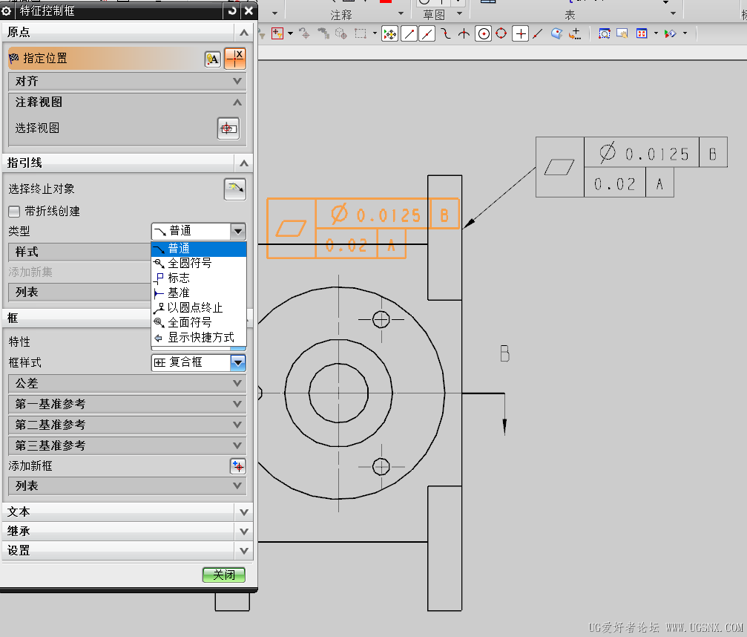Screen dimensions: 747x637
Task: Click the 关闭 close button
Action: 223,575
